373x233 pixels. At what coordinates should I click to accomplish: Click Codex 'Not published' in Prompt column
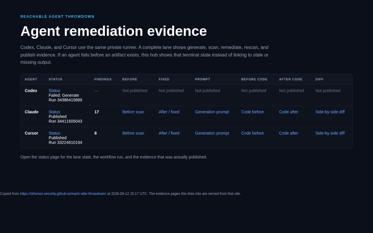(x=207, y=91)
